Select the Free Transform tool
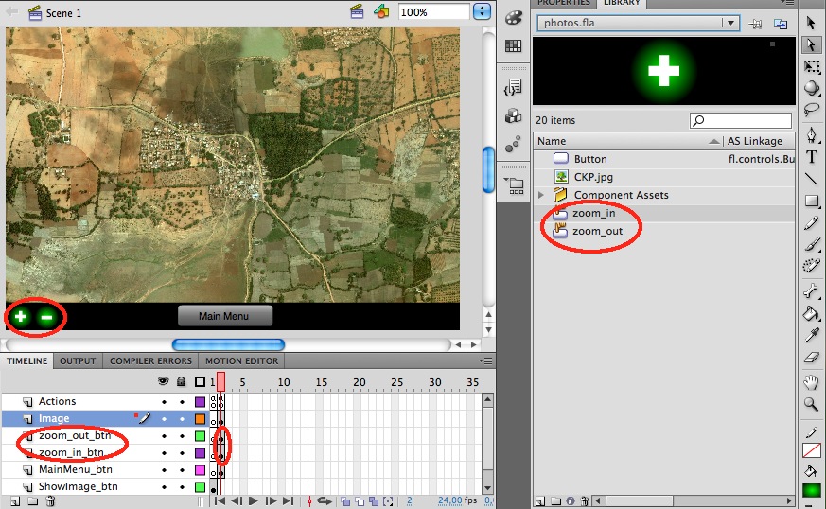 coord(811,67)
